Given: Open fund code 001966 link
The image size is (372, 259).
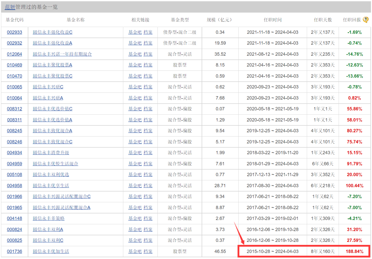Looking at the screenshot, I should point(14,196).
